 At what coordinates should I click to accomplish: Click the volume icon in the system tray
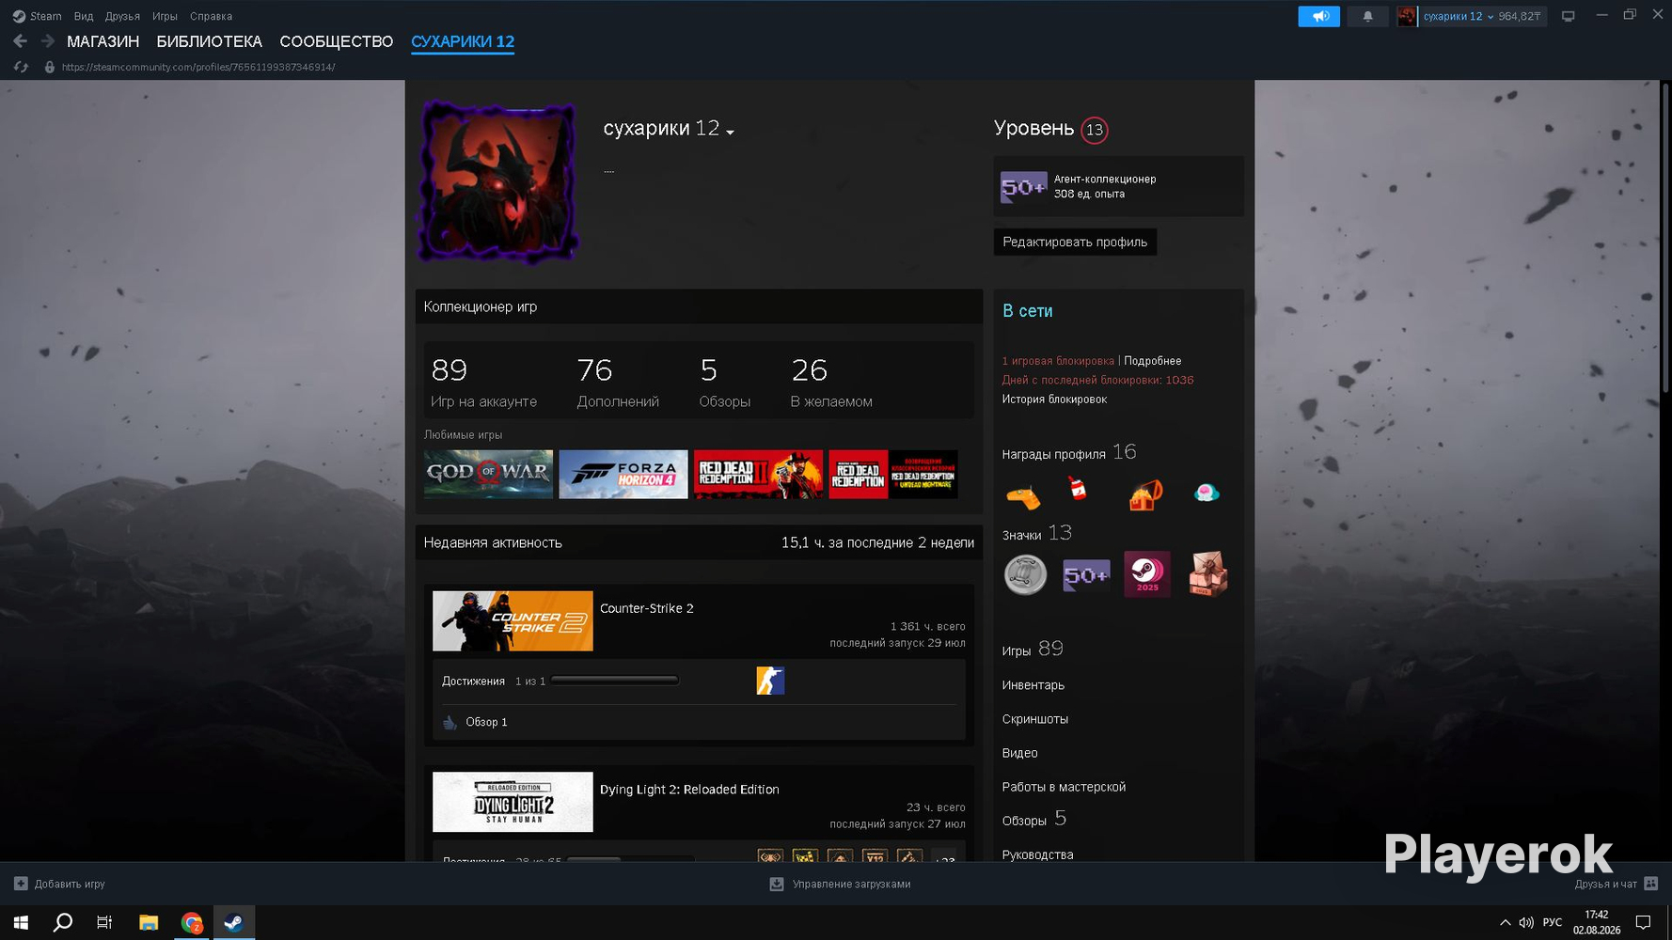[x=1526, y=922]
